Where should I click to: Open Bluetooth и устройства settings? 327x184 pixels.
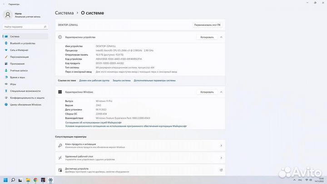pyautogui.click(x=25, y=43)
